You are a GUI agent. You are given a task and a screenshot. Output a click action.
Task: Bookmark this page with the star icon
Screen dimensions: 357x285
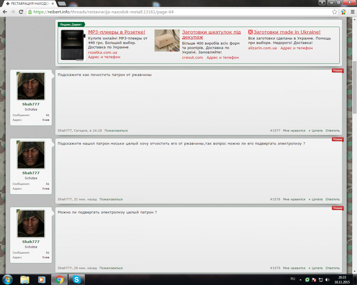click(x=335, y=12)
